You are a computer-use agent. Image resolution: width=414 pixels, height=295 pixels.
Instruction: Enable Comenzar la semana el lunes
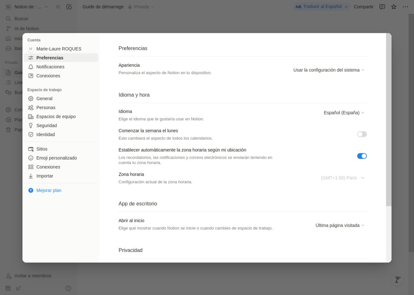tap(362, 134)
